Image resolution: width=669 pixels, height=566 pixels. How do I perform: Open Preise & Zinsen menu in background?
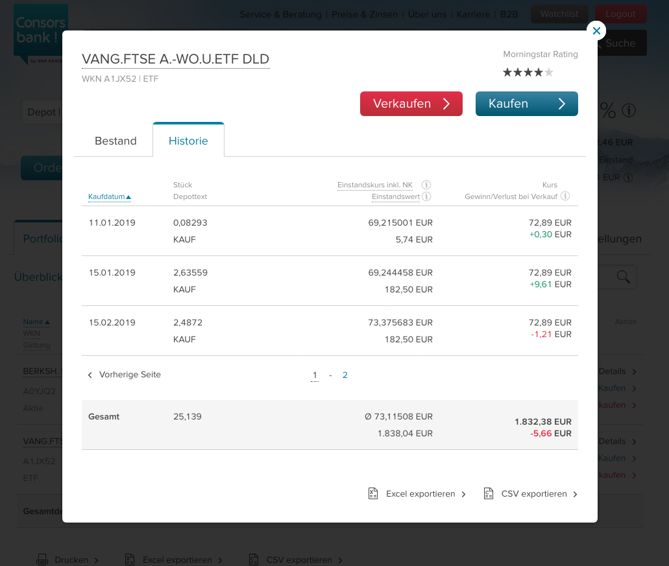(365, 14)
